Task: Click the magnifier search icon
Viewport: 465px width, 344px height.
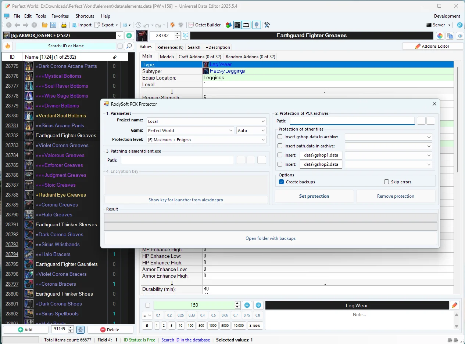Action: 129,46
